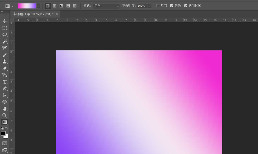The width and height of the screenshot is (258, 154).
Task: Change the screen mode
Action: (5, 150)
